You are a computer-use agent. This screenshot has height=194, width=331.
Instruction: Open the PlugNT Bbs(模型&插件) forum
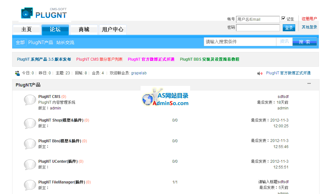point(60,141)
